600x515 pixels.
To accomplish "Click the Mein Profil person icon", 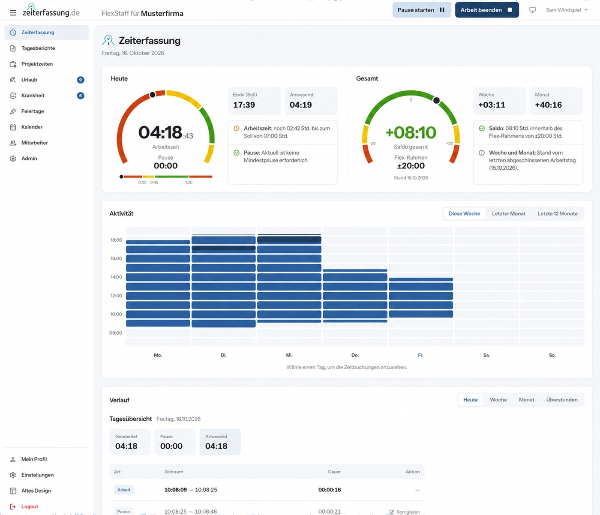I will [13, 459].
